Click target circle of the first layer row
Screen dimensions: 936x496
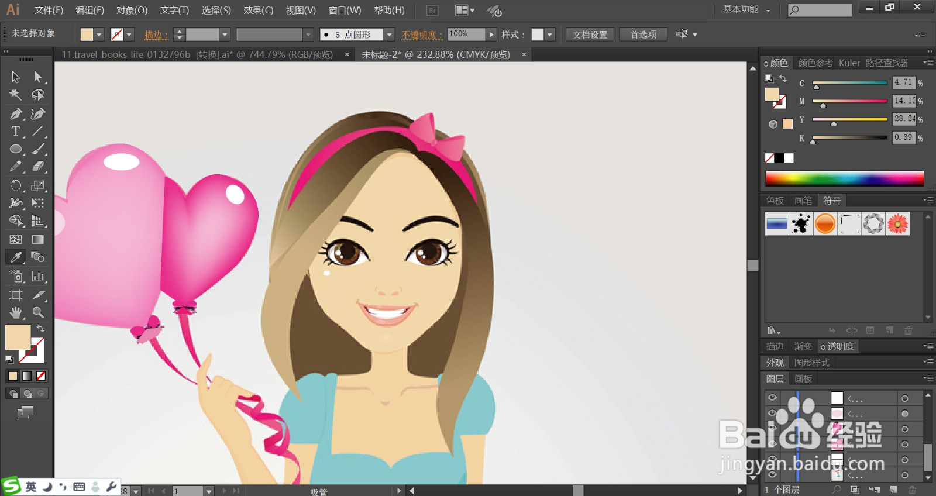click(x=905, y=398)
